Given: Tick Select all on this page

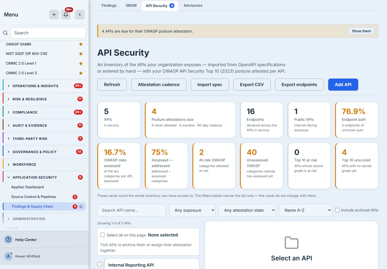Looking at the screenshot, I should [x=102, y=235].
